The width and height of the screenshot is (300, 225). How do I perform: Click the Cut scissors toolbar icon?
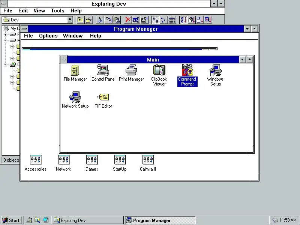click(x=100, y=20)
